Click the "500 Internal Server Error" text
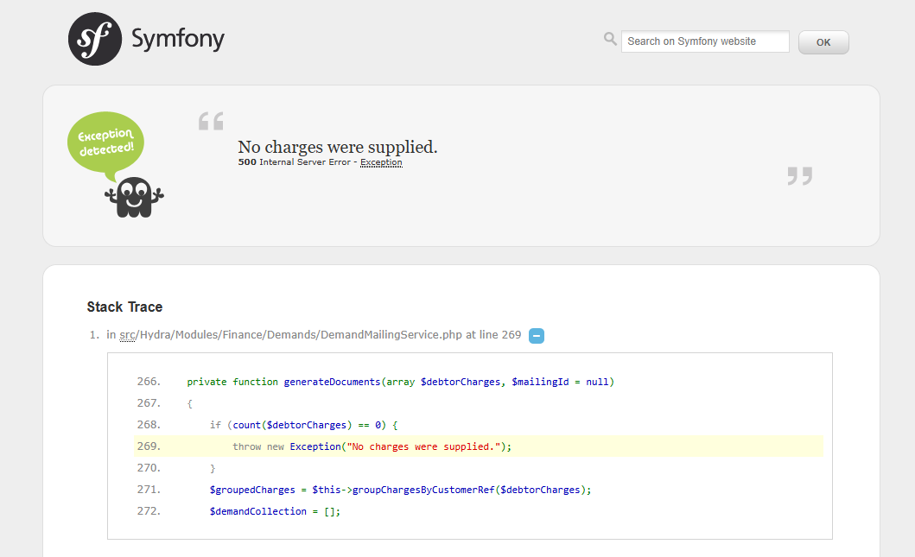Image resolution: width=915 pixels, height=557 pixels. 294,162
